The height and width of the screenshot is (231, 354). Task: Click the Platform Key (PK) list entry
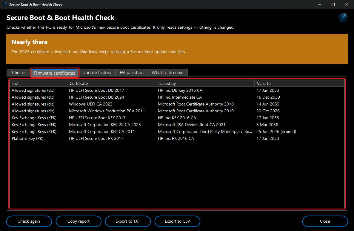coord(27,138)
